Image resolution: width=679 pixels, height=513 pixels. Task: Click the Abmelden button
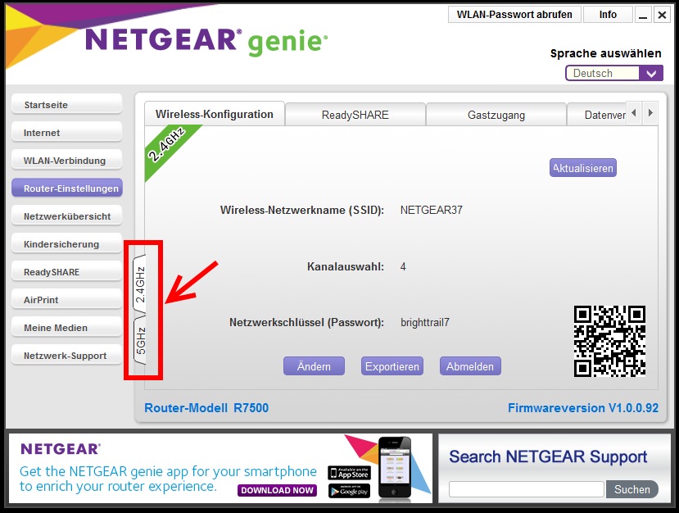(x=470, y=366)
